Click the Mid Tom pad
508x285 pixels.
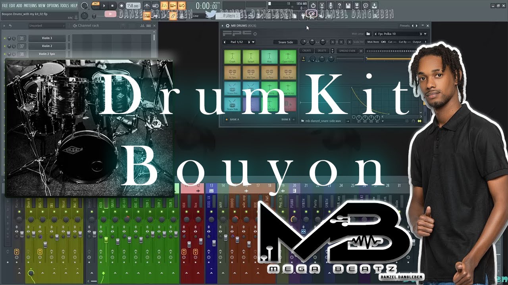pos(251,72)
